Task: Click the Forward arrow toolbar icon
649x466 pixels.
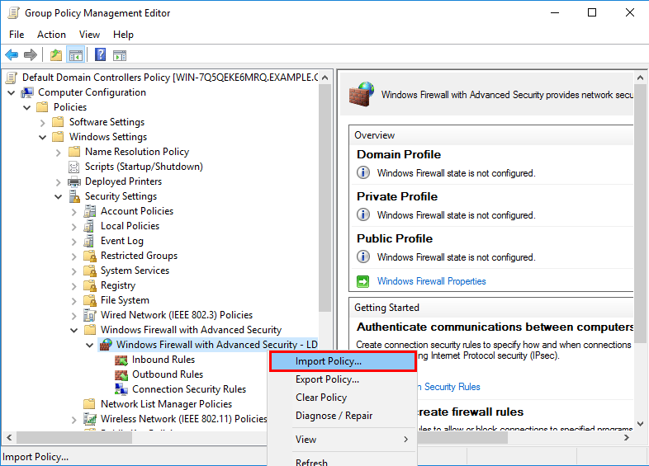Action: click(x=31, y=55)
